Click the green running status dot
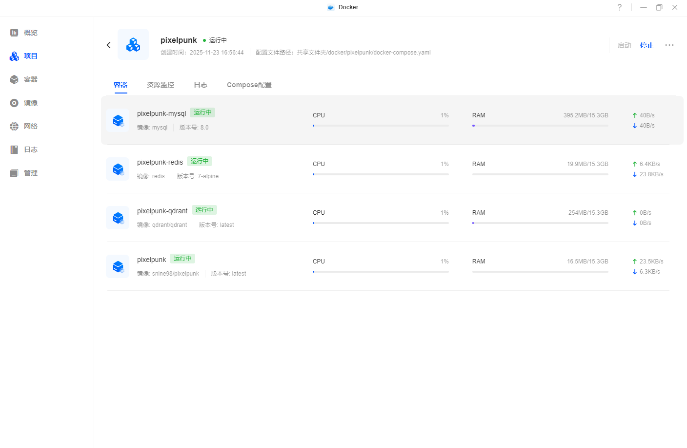Viewport: 687px width, 448px height. pyautogui.click(x=204, y=40)
